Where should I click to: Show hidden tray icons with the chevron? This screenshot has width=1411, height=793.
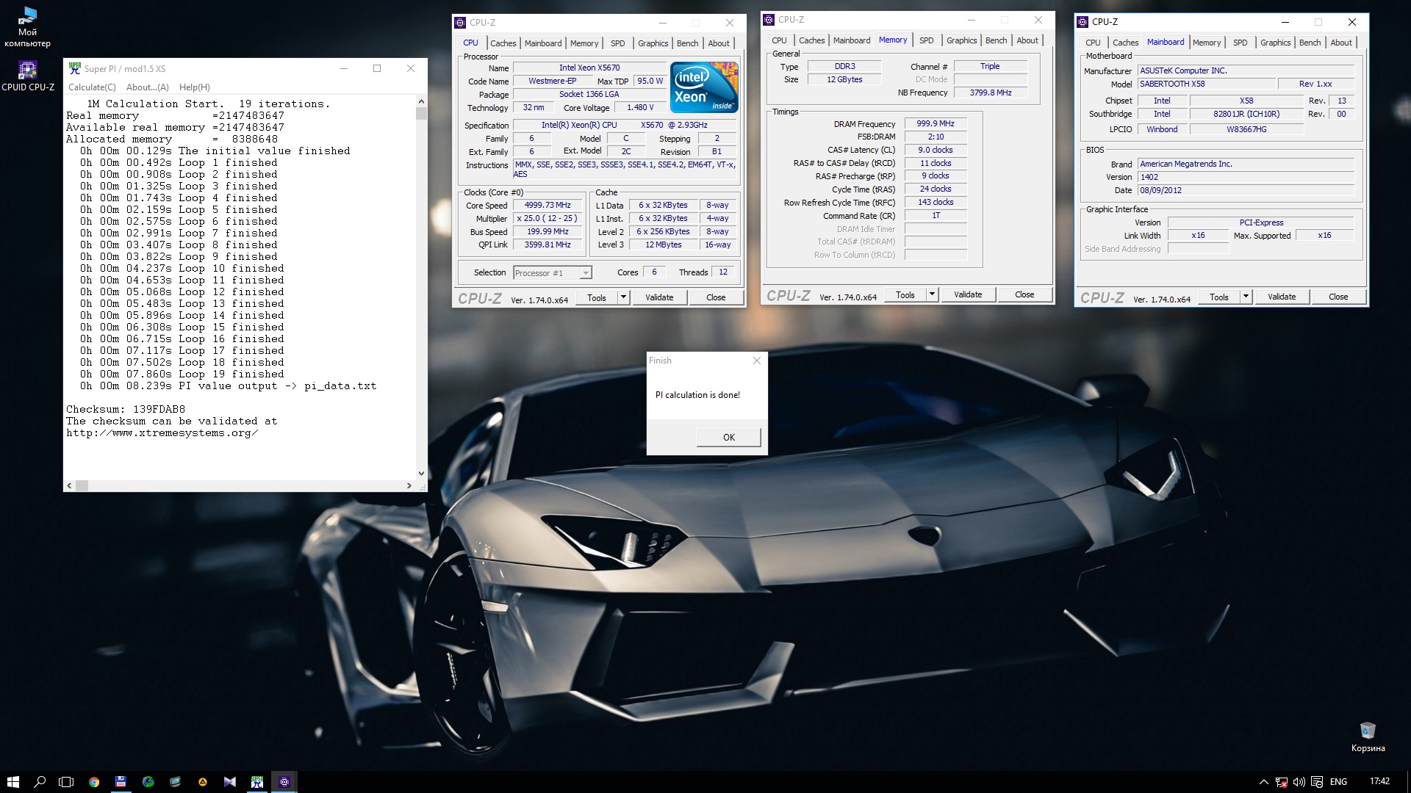(1263, 782)
